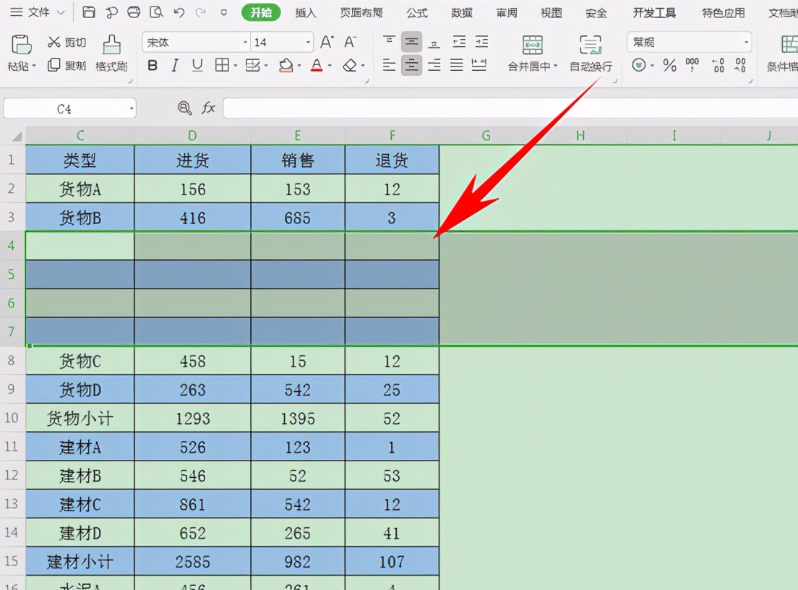Open the 公式 (Formulas) tab
This screenshot has height=590, width=798.
(x=417, y=13)
